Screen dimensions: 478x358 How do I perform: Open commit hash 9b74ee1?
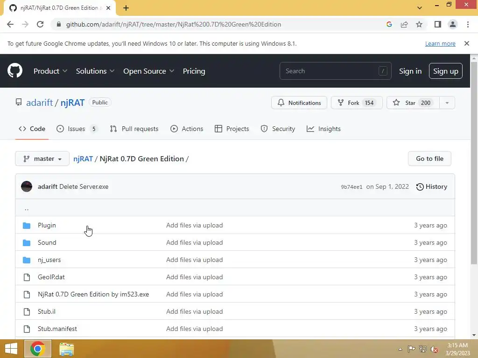pos(351,187)
